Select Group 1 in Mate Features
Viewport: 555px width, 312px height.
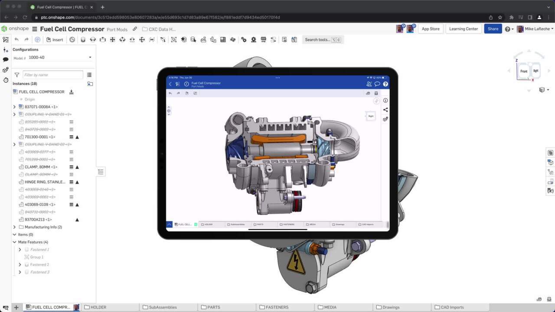tap(37, 257)
